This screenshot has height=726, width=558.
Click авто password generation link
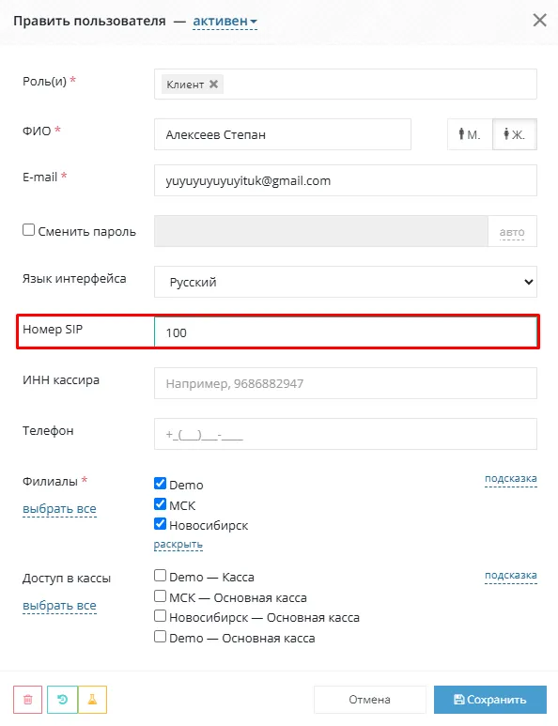pyautogui.click(x=512, y=232)
